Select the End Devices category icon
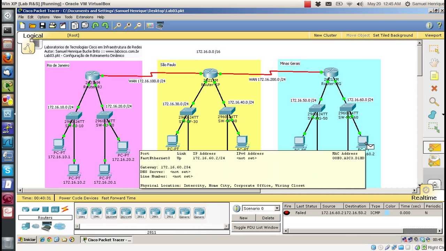The image size is (446, 251). coord(25,227)
